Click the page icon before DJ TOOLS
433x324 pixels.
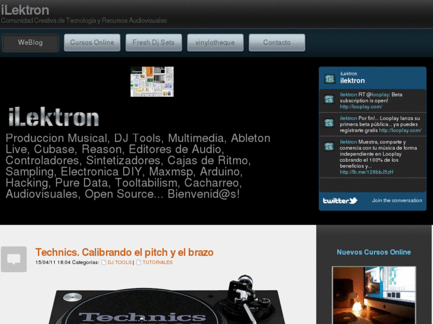[x=104, y=262]
